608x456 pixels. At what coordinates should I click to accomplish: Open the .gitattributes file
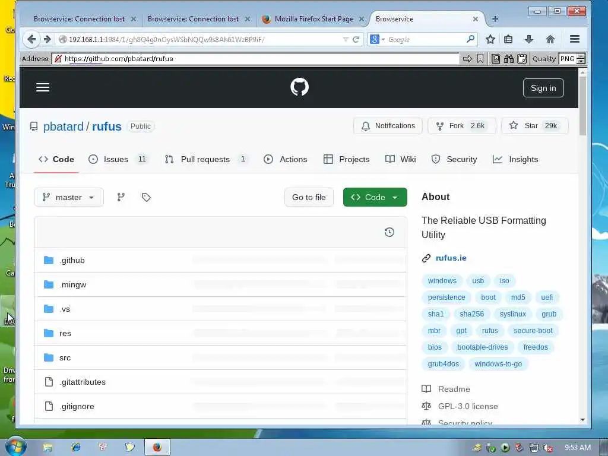(x=83, y=382)
